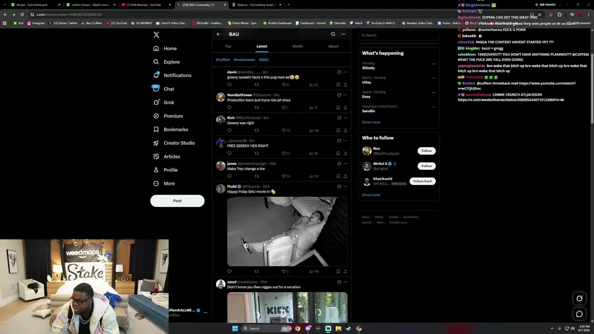Viewport: 594px width, 334px height.
Task: Follow Mridul S
Action: point(426,166)
